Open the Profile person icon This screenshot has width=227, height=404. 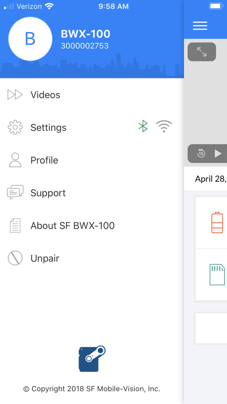click(15, 160)
